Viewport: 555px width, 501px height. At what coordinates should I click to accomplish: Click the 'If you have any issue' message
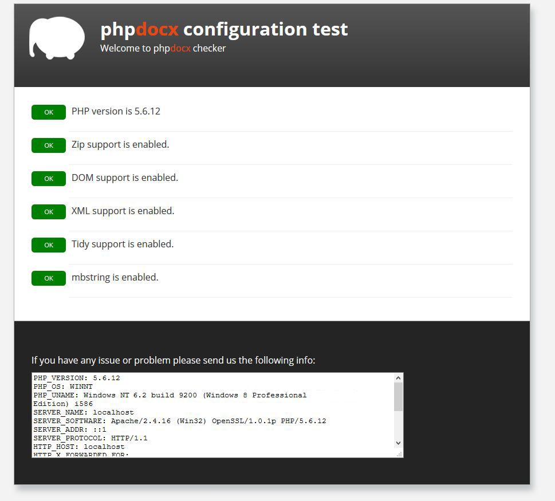coord(173,360)
